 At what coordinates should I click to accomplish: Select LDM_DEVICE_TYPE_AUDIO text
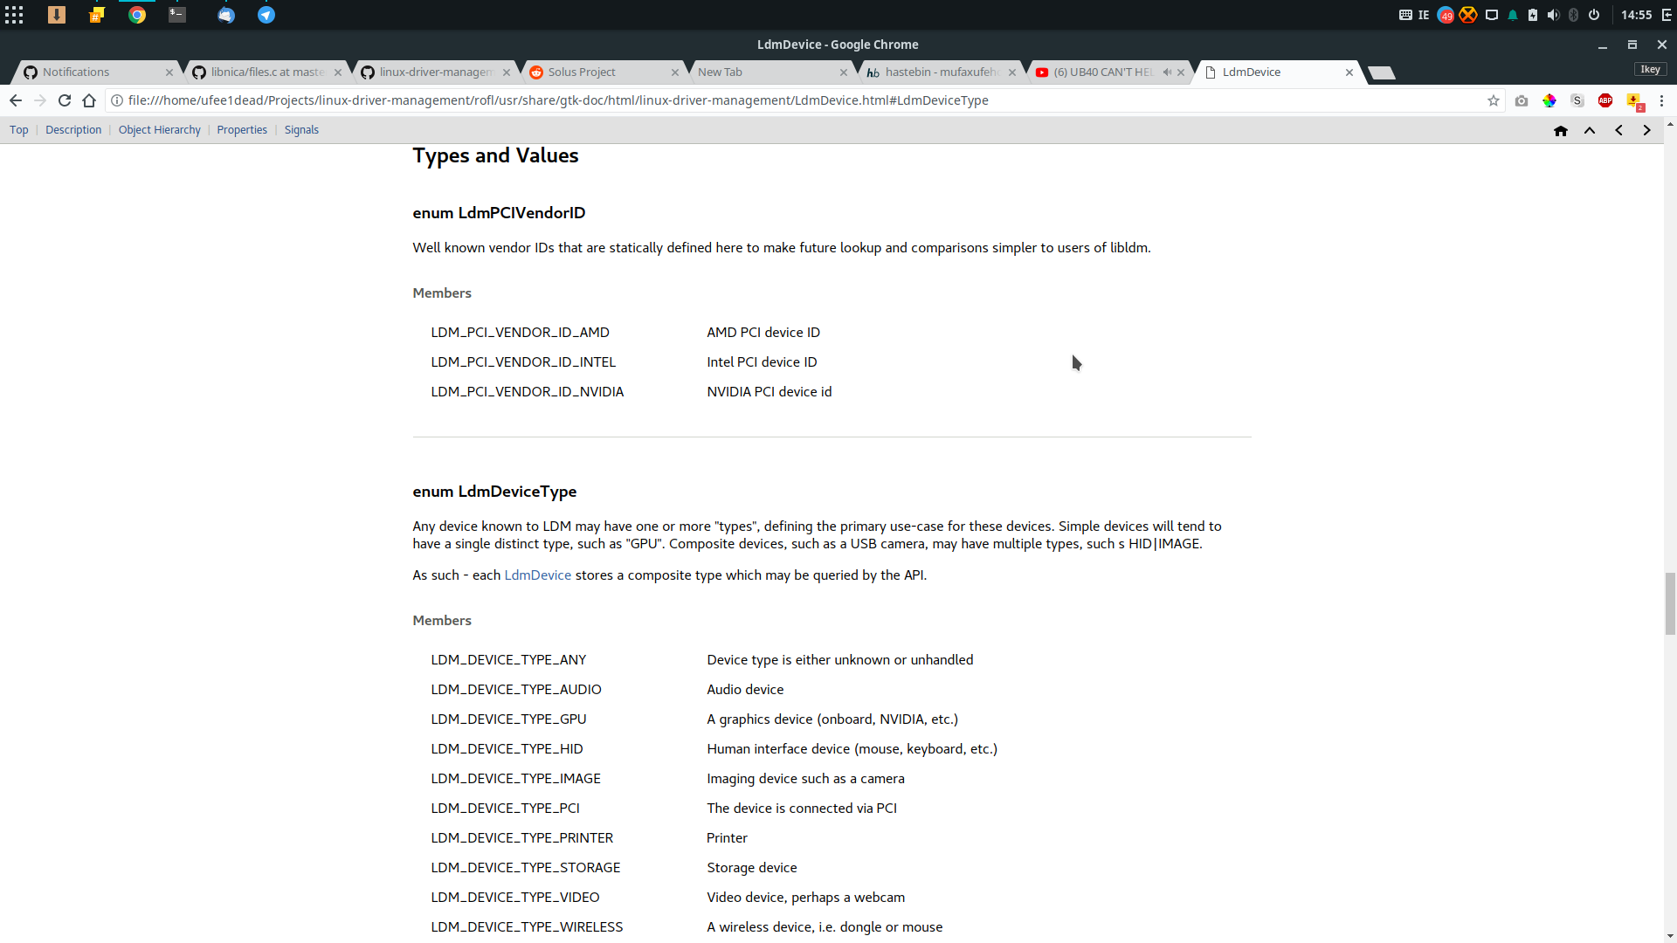[x=516, y=690]
